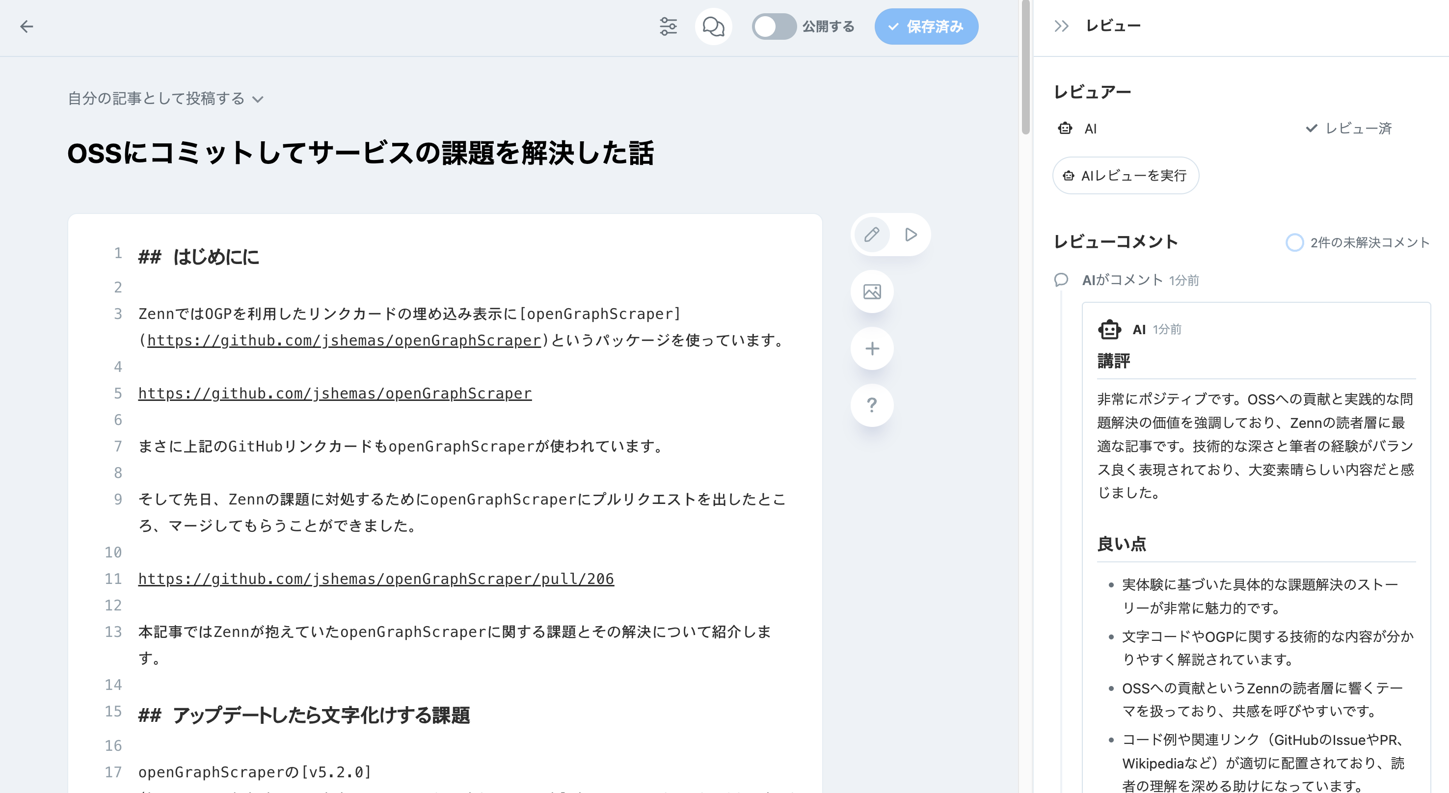The height and width of the screenshot is (793, 1449).
Task: Click the article title text field
Action: 360,153
